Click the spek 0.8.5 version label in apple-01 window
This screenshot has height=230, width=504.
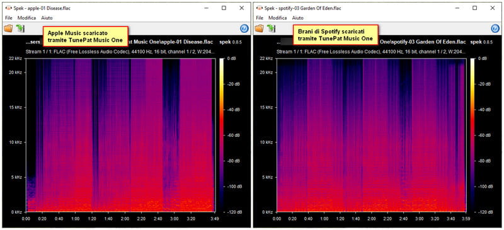230,42
